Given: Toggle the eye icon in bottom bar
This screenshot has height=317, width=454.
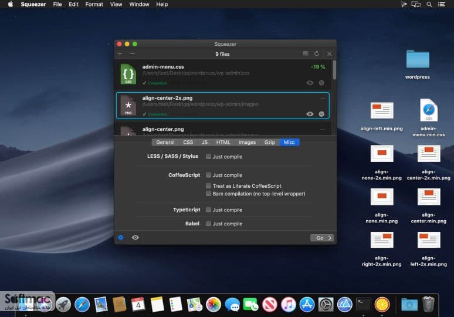Looking at the screenshot, I should click(135, 238).
